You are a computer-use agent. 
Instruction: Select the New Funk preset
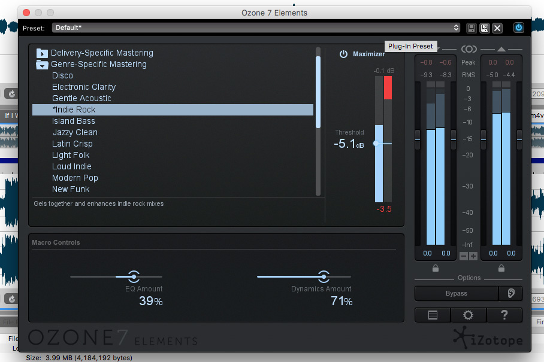(x=71, y=190)
